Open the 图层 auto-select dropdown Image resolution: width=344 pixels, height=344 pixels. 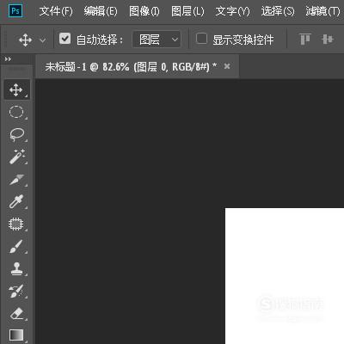pyautogui.click(x=157, y=40)
